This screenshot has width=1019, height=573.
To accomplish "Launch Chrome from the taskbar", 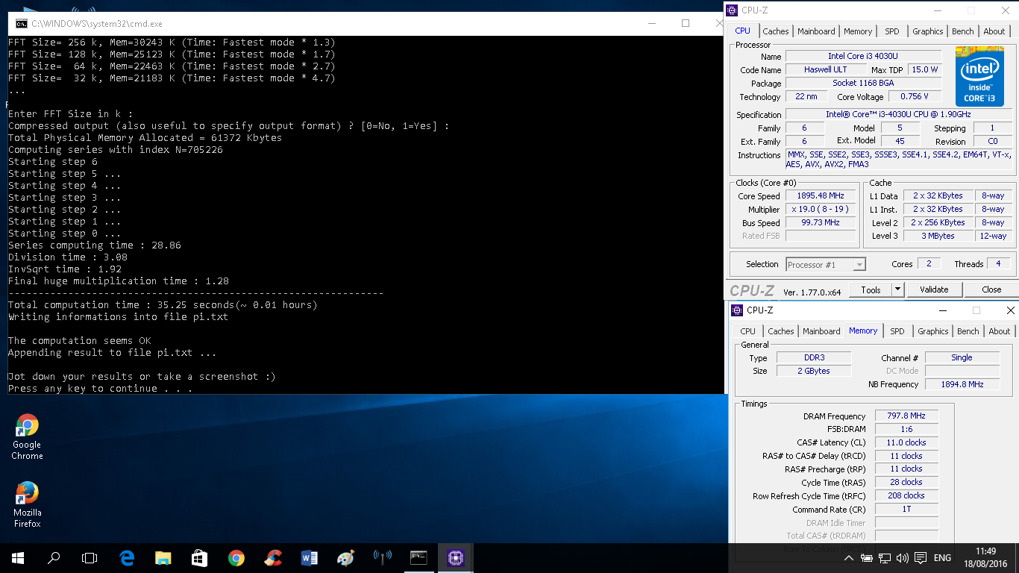I will pyautogui.click(x=236, y=557).
